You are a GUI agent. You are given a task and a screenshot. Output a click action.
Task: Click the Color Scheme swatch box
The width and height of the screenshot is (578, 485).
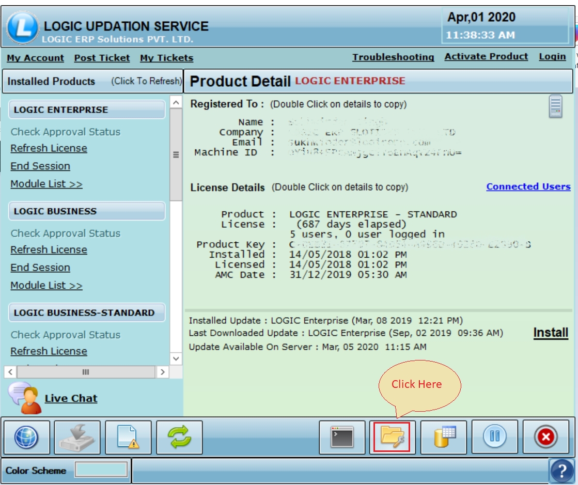pos(101,470)
